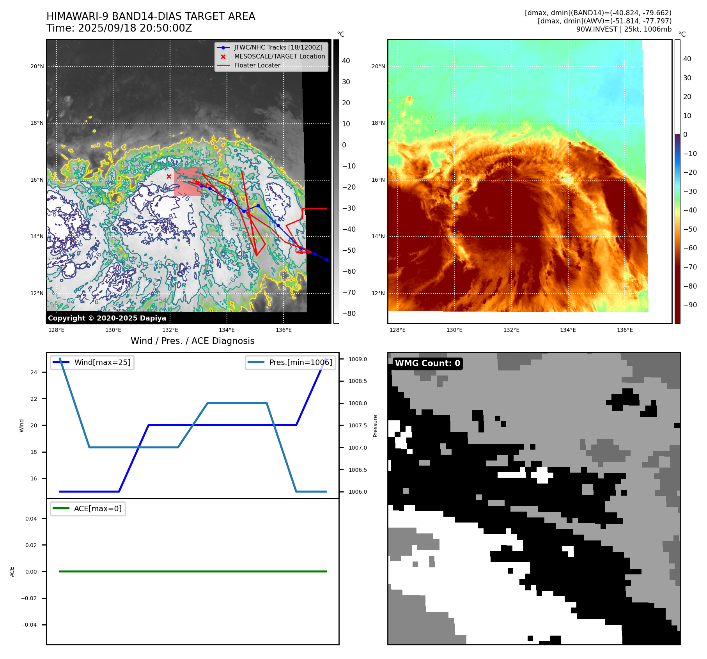Click the 'Wind[max=25]' legend box
Screen dimensions: 707x659
coord(92,362)
